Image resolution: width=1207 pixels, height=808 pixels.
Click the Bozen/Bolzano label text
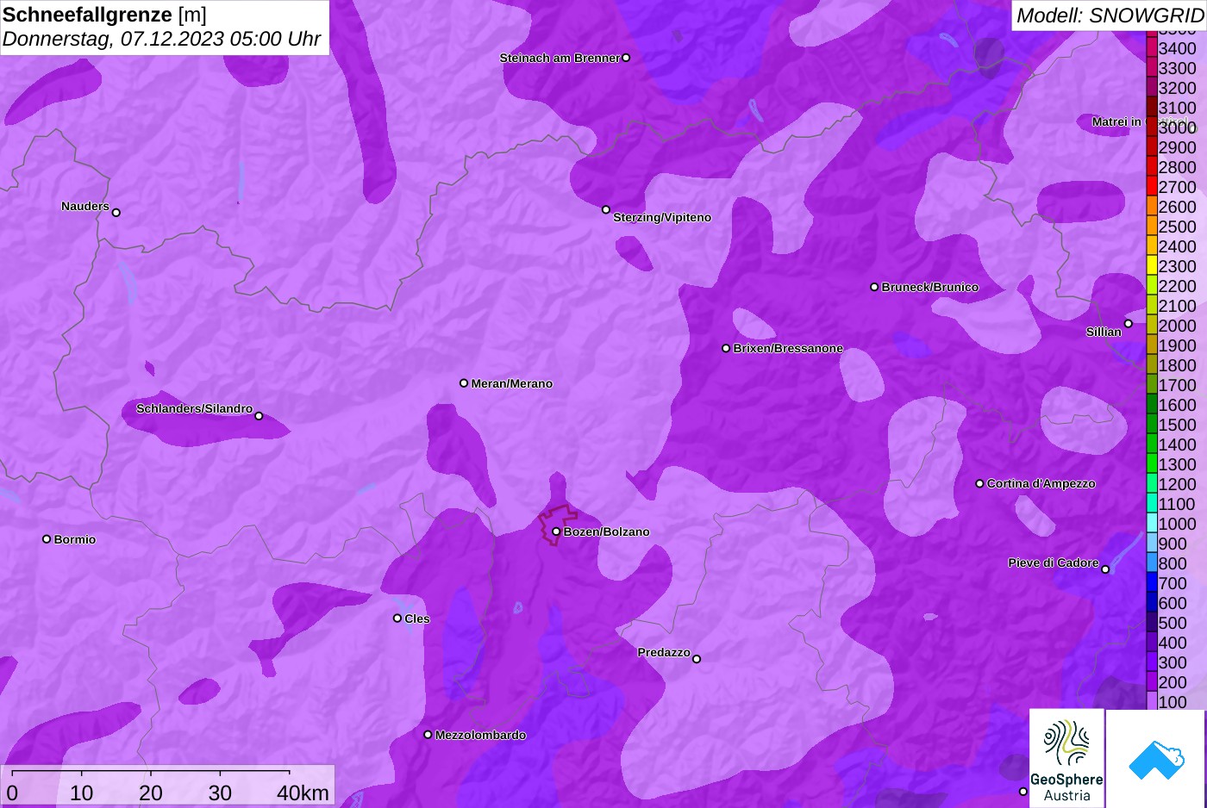point(607,531)
